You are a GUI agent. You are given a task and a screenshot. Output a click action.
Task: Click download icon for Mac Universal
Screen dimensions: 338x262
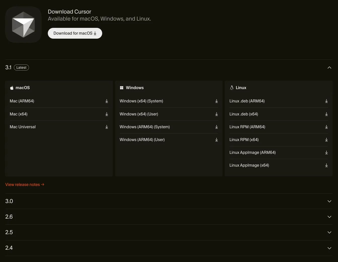click(107, 127)
